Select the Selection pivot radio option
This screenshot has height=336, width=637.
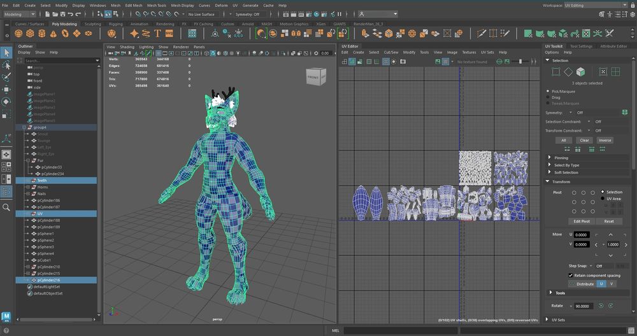tap(603, 192)
